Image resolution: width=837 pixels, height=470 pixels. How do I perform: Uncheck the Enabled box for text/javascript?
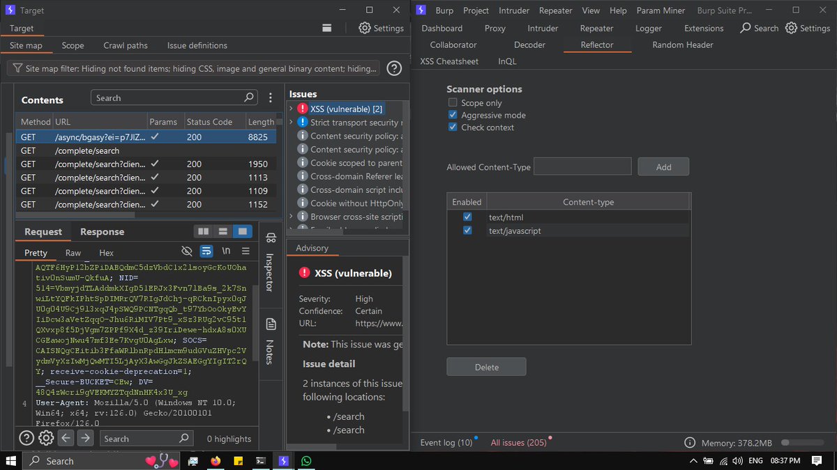tap(467, 230)
